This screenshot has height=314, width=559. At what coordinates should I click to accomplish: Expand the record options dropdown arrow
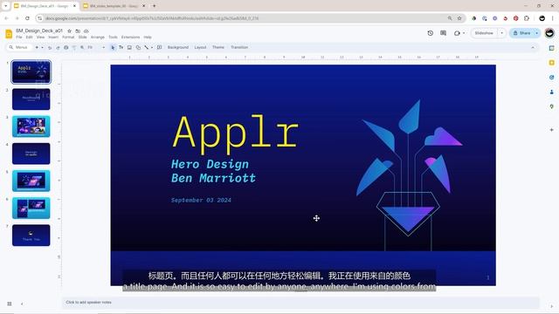[x=464, y=33]
